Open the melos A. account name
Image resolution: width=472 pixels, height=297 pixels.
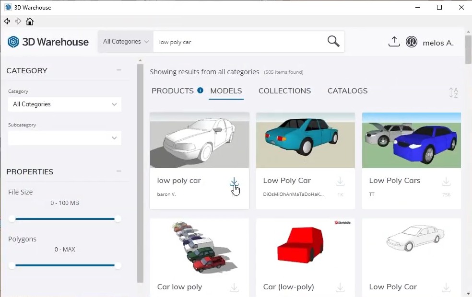tap(438, 43)
